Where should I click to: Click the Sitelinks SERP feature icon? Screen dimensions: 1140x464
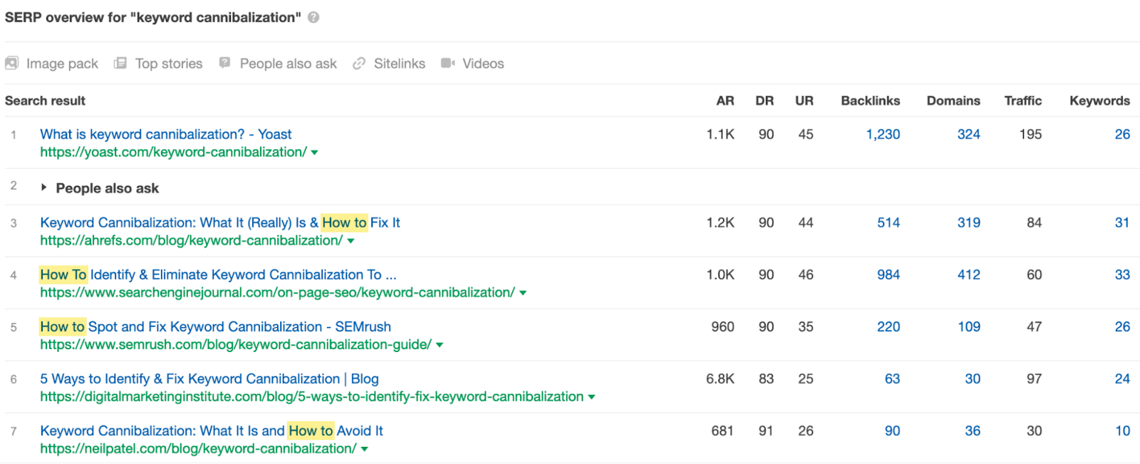tap(358, 63)
